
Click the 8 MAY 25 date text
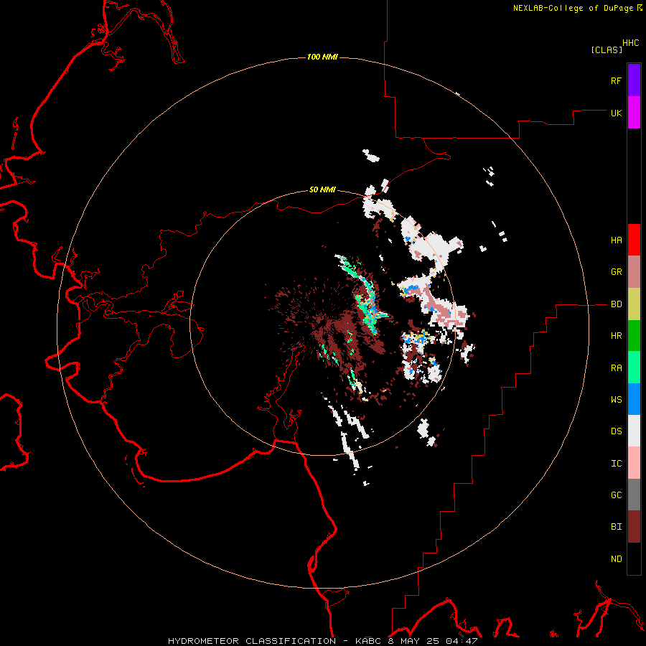click(x=413, y=641)
